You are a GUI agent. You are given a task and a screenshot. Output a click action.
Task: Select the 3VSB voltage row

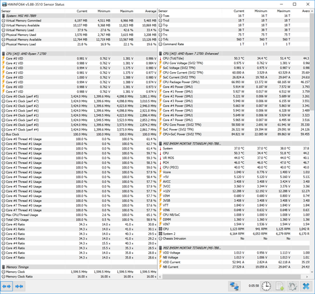click(x=234, y=200)
